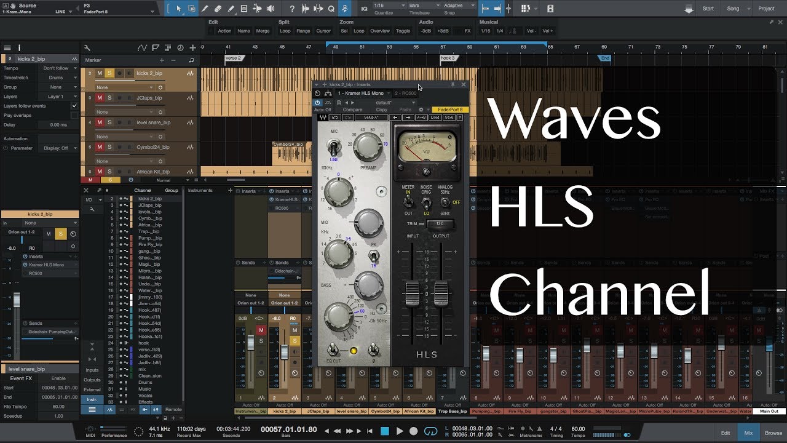787x443 pixels.
Task: Click Copy in plugin header
Action: [x=381, y=110]
